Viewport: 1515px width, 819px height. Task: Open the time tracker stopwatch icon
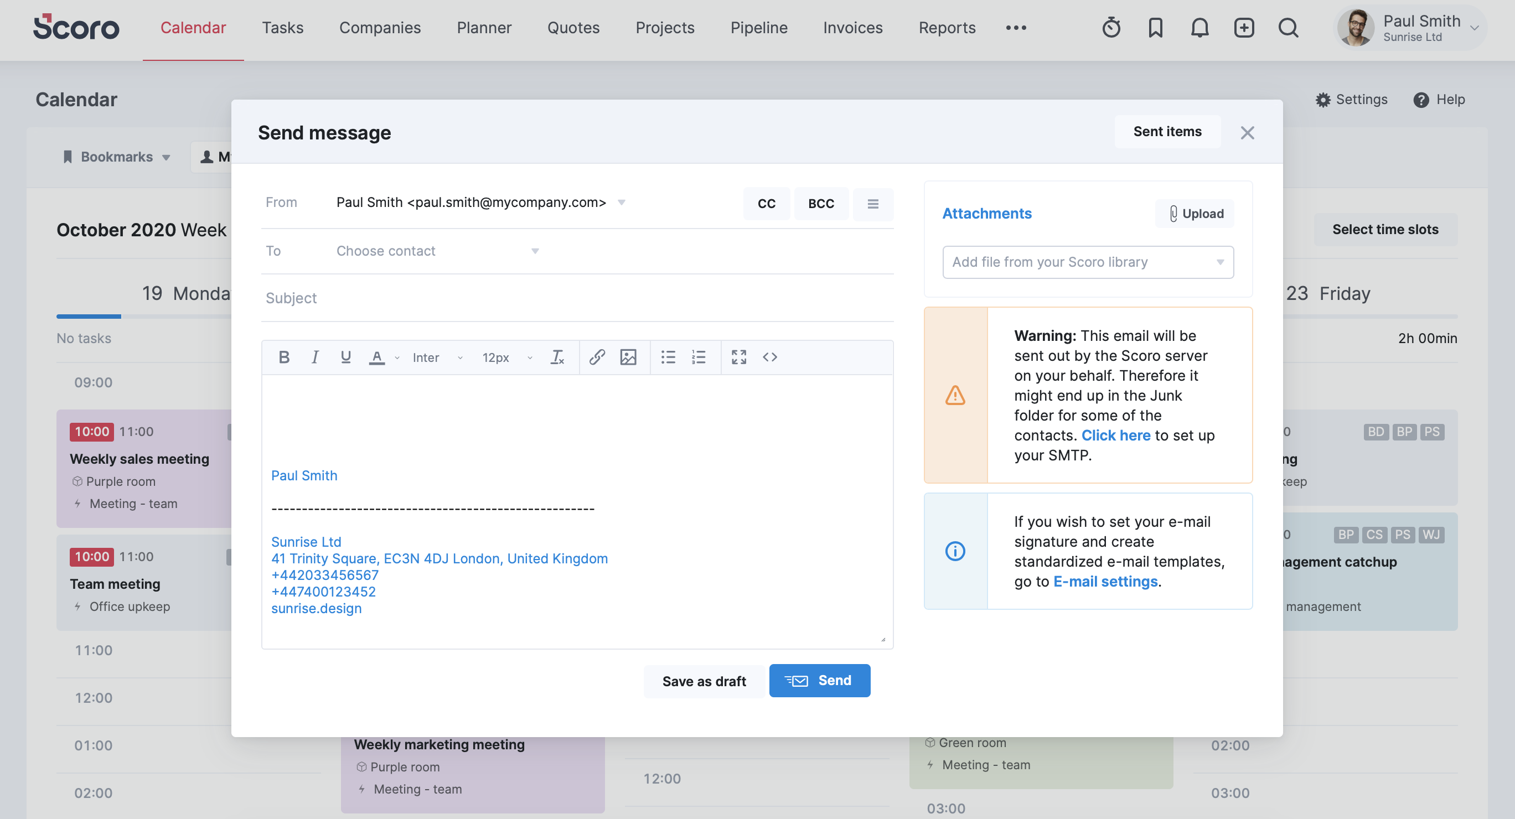click(1111, 28)
